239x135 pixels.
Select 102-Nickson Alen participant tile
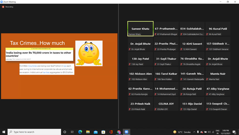[141, 74]
